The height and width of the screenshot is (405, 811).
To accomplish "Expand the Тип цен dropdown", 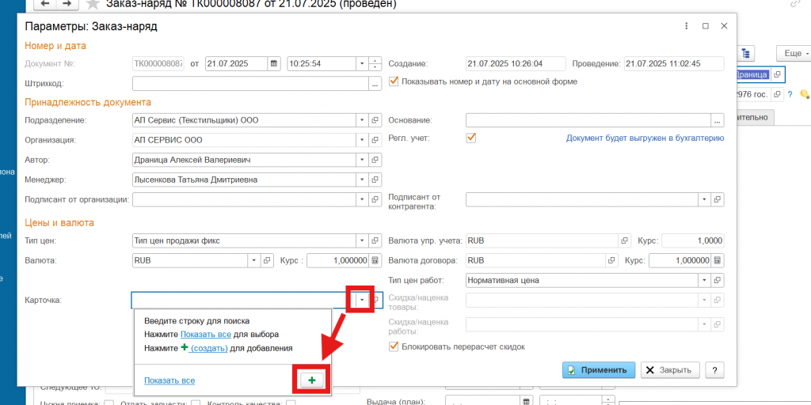I will pos(362,240).
